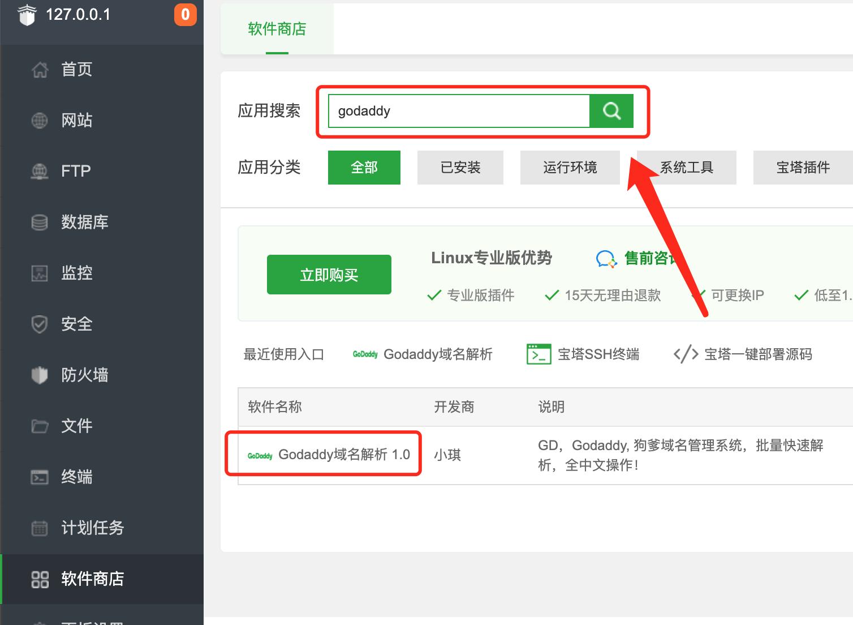Open 数据库 in the sidebar

102,222
